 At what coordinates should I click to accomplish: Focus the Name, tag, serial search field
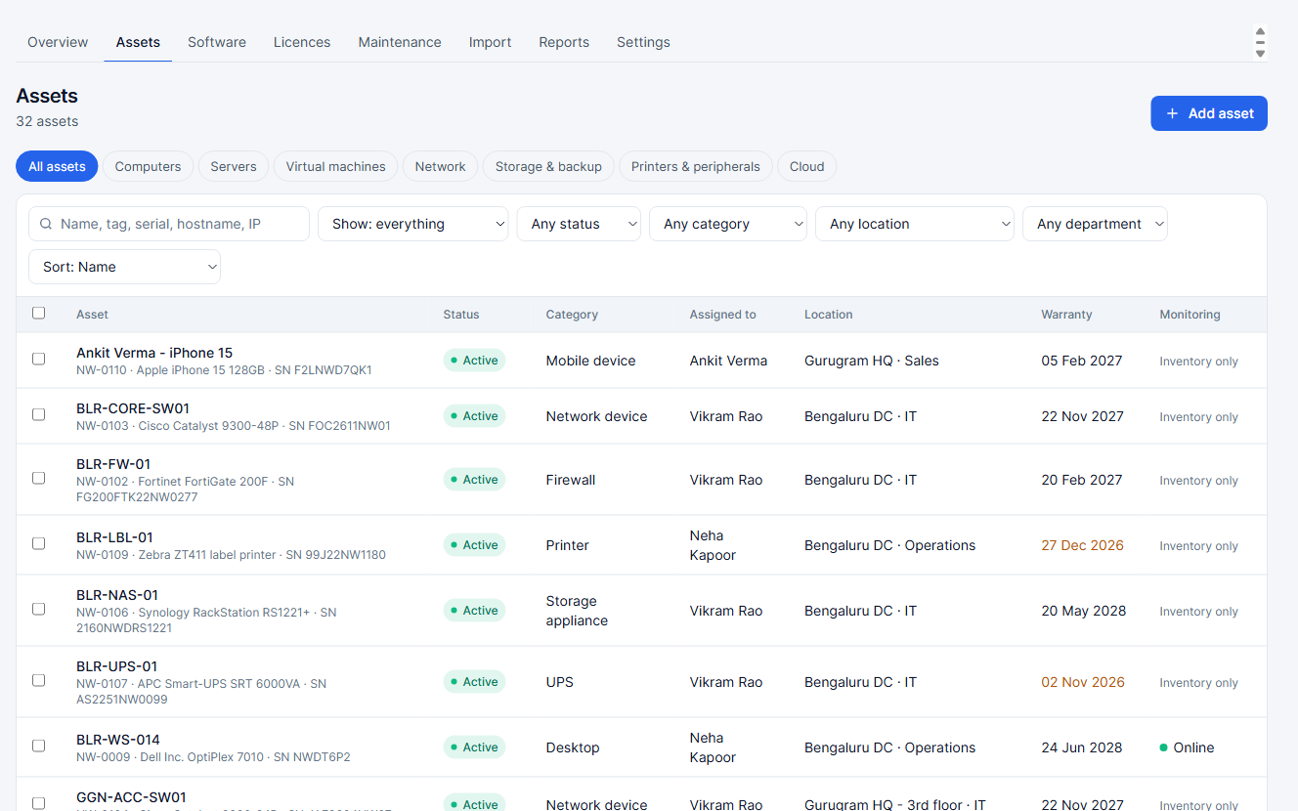(169, 224)
